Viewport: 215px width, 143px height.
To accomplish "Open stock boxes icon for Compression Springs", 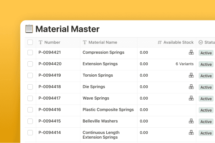I will pos(191,53).
